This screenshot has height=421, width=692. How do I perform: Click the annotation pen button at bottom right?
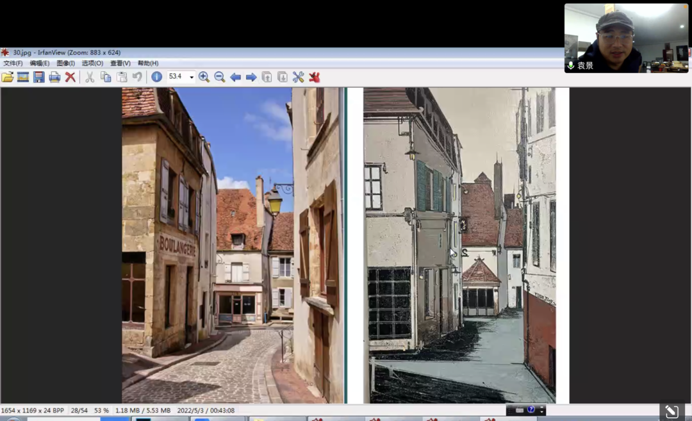[x=671, y=411]
